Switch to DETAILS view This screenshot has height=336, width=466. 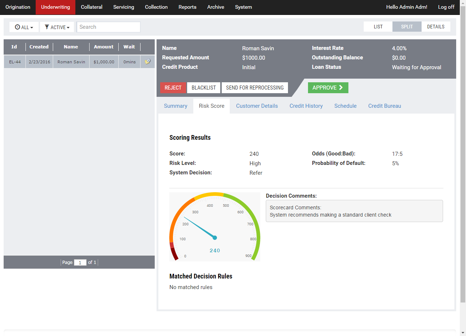pos(436,27)
